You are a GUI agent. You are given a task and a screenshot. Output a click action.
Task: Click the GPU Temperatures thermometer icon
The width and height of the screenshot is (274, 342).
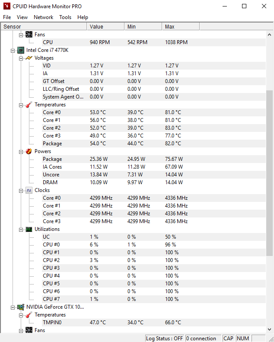29,315
